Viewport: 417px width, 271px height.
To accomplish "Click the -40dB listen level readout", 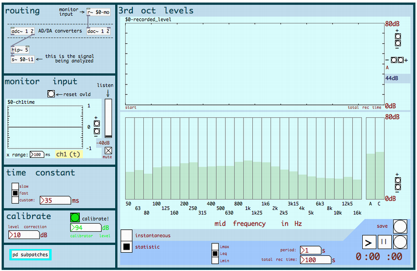I will click(103, 143).
